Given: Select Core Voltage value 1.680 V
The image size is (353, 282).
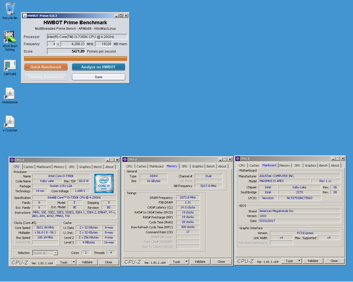Looking at the screenshot, I should click(x=80, y=191).
